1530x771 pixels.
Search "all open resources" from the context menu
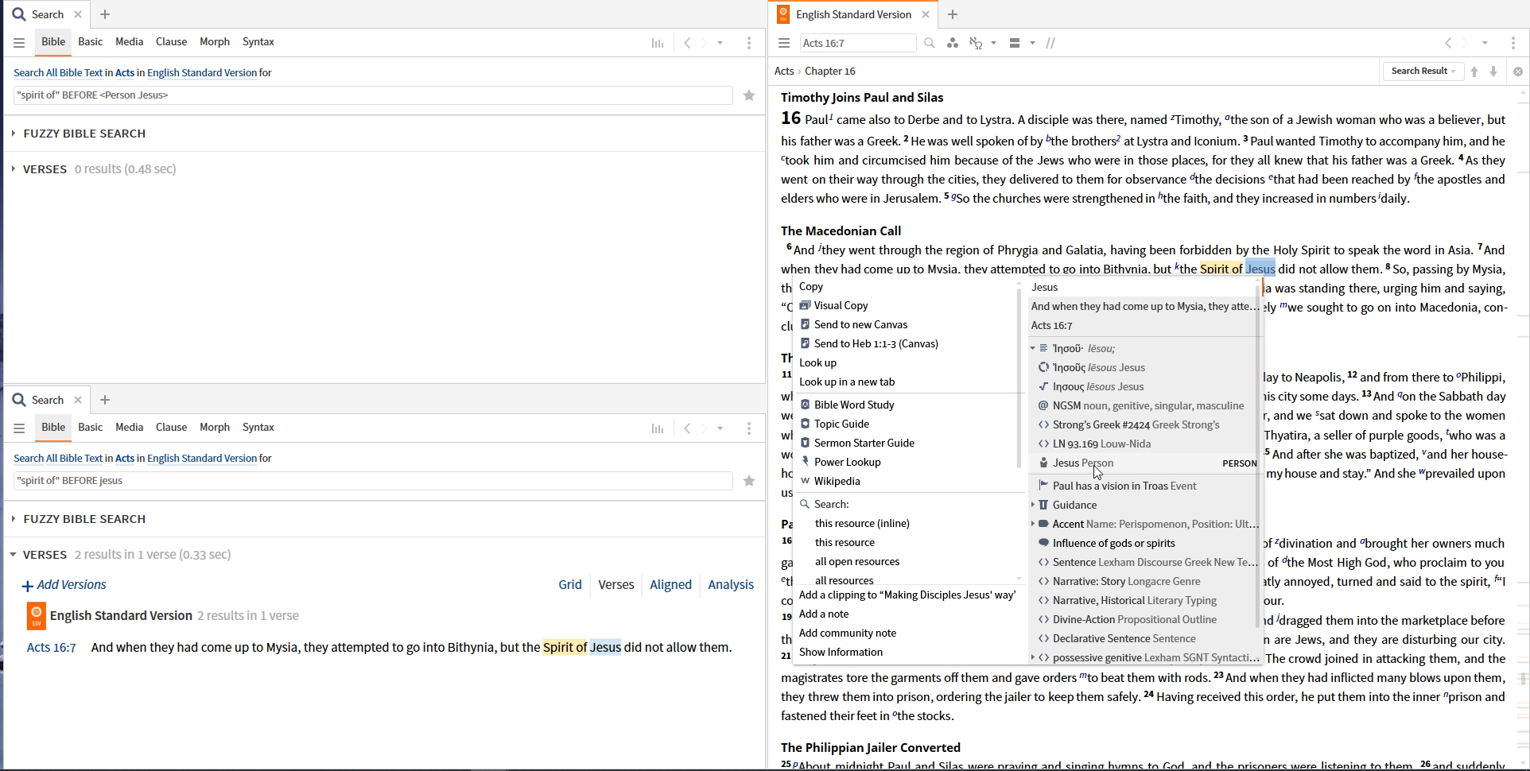pos(857,562)
